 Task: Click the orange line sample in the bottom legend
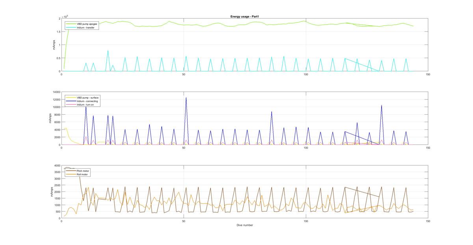click(x=71, y=174)
